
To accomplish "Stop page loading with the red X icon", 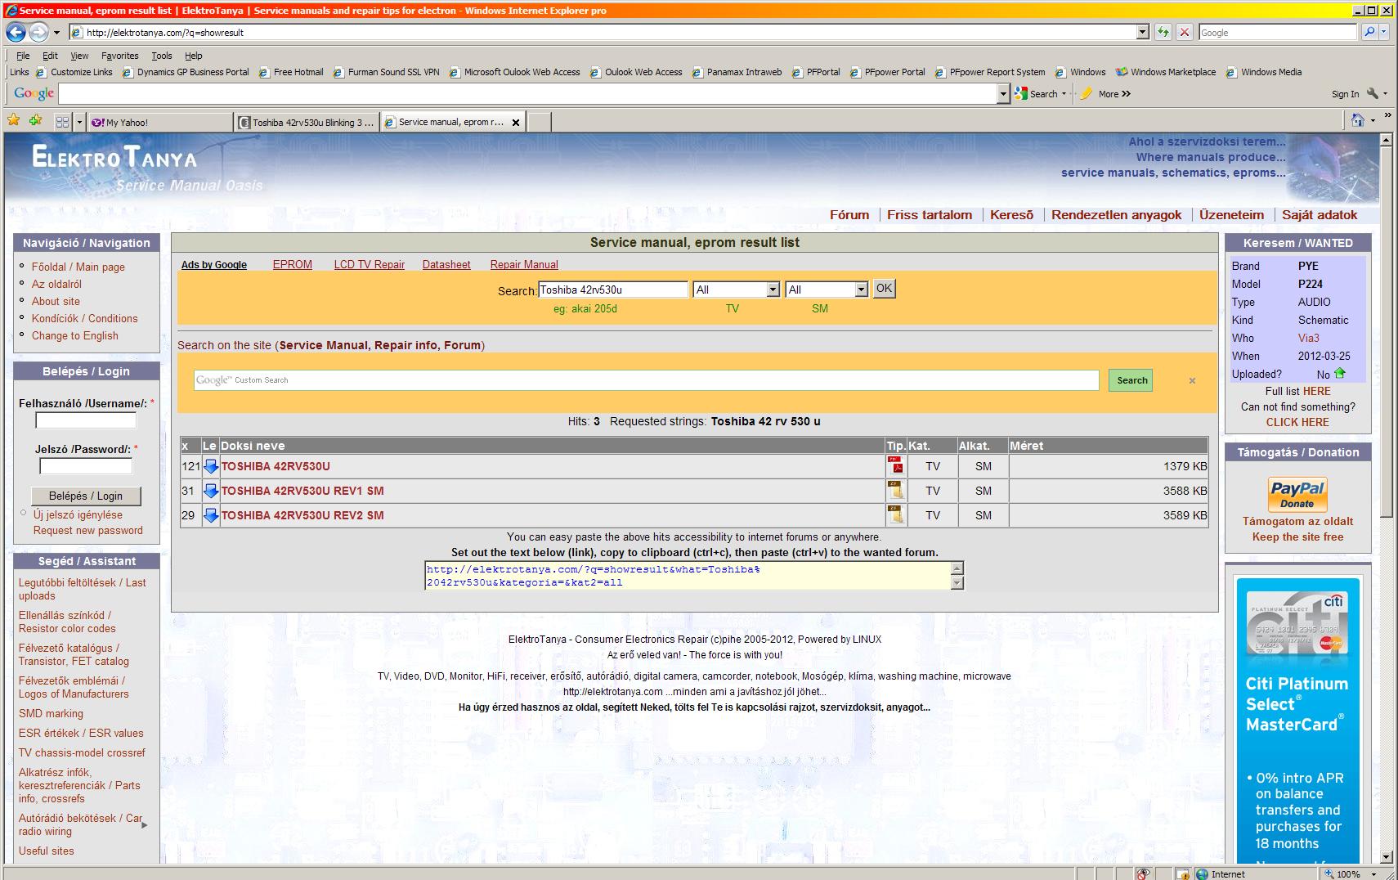I will point(1184,33).
